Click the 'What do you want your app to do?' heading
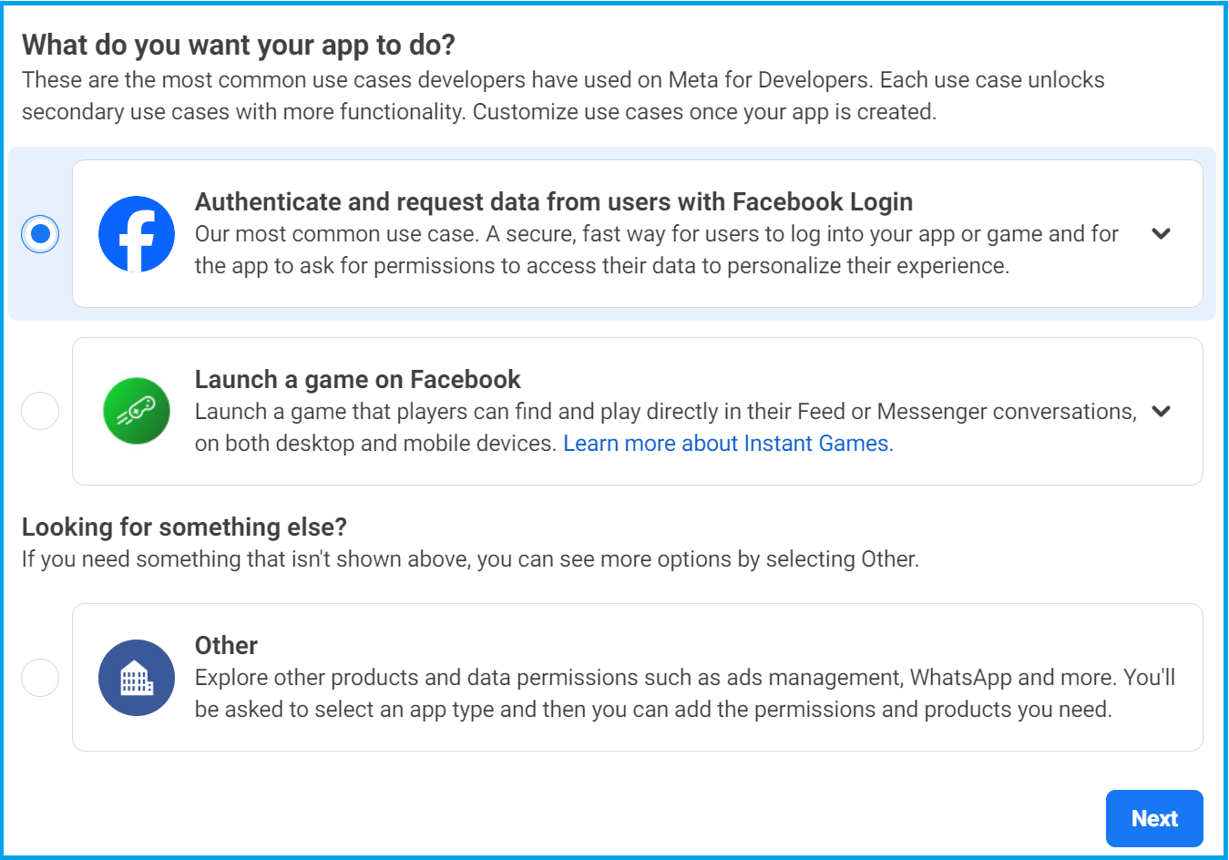The width and height of the screenshot is (1229, 860). (239, 45)
